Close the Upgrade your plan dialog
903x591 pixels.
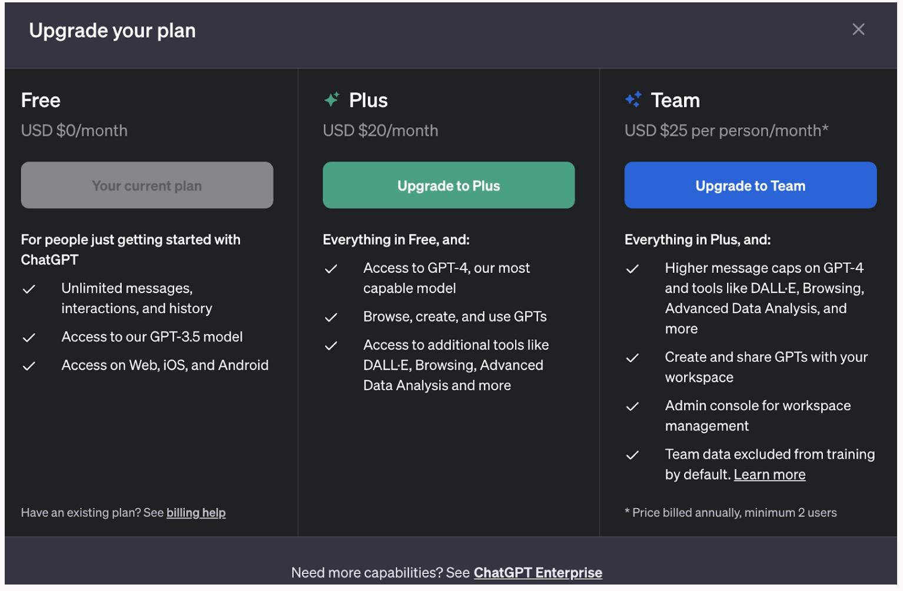pos(858,29)
